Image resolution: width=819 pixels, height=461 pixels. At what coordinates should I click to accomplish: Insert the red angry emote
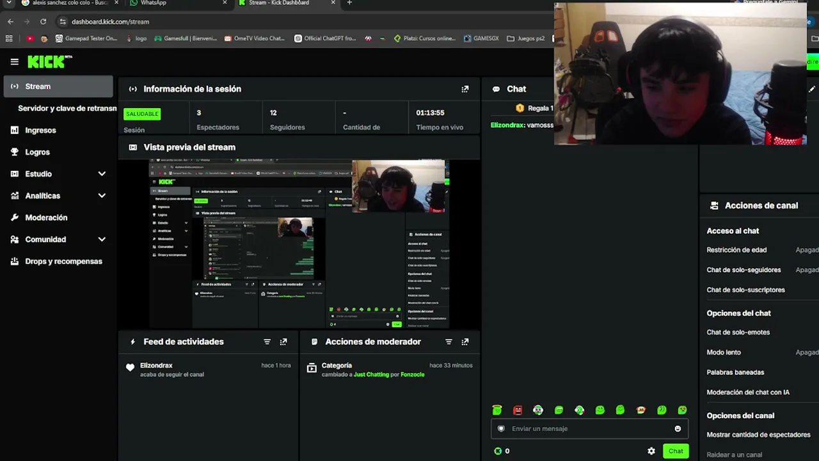(518, 410)
